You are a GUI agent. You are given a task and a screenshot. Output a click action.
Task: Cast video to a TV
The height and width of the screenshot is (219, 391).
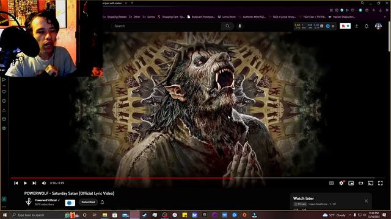point(371,183)
